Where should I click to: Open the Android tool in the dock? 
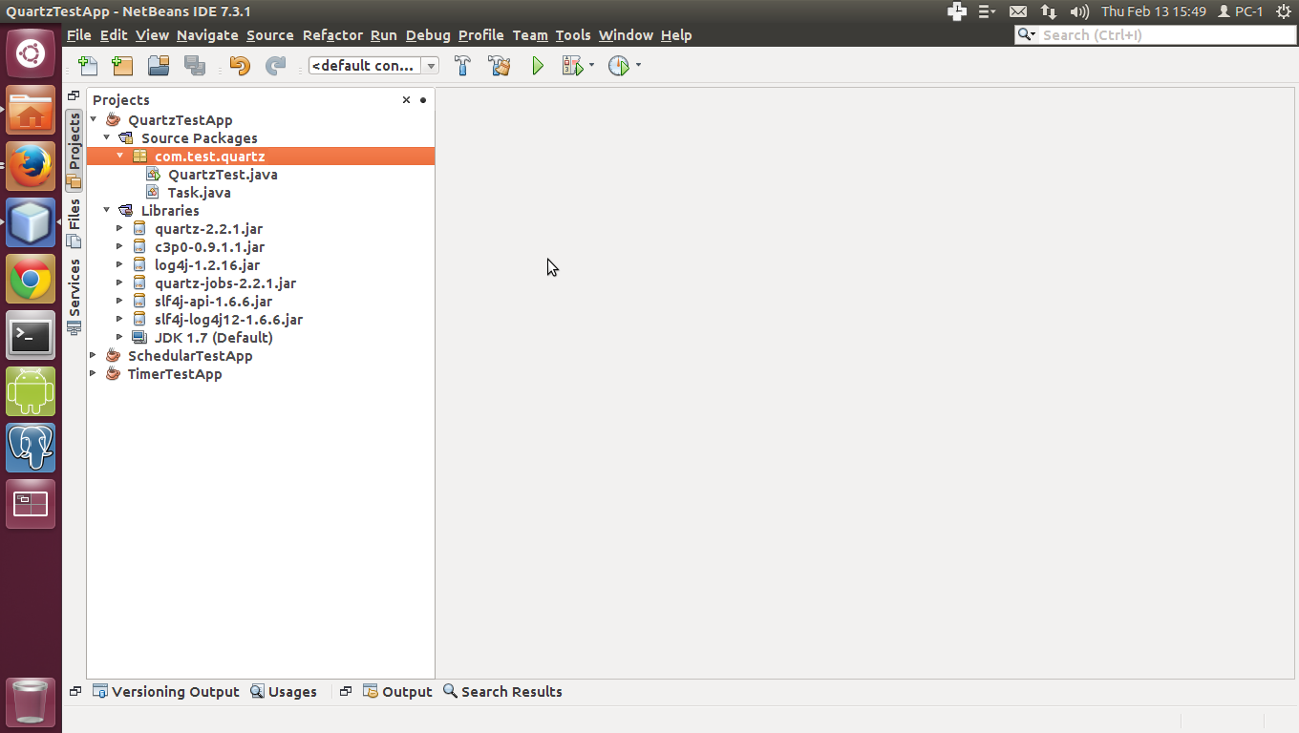[x=31, y=391]
